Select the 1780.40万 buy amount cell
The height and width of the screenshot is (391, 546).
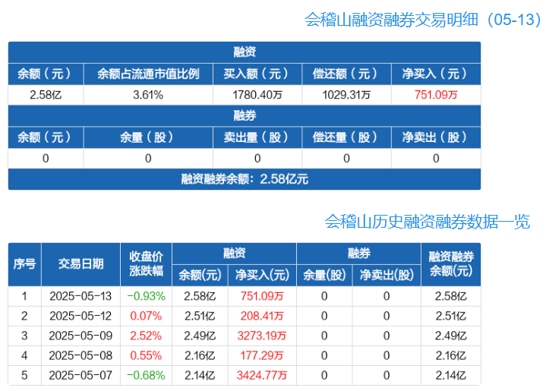pos(257,95)
